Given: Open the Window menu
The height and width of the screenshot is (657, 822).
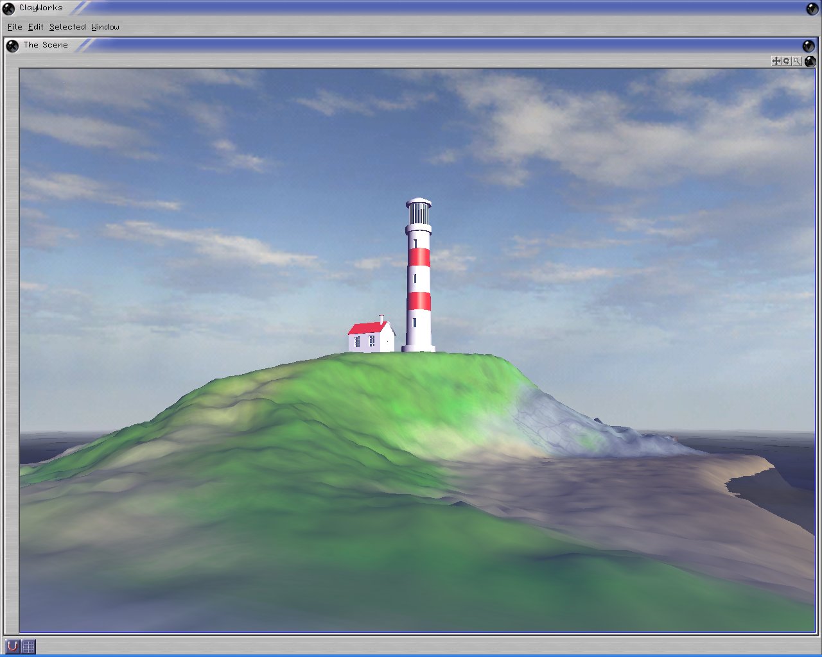Looking at the screenshot, I should point(105,27).
